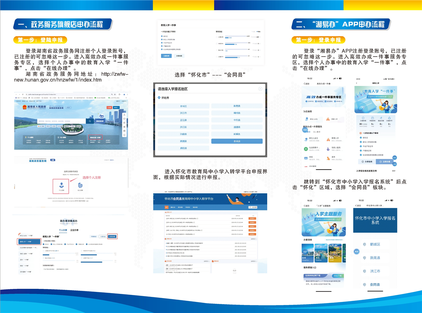Tap 鹤城区 in 入学报名系统 list
Viewport: 422px width, 313px height.
click(375, 244)
